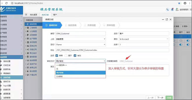Select OA审核 option in the list
Image resolution: width=192 pixels, height=100 pixels.
coord(81,77)
